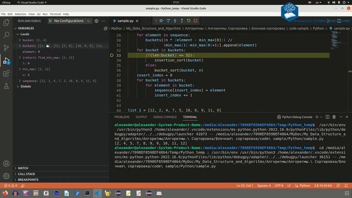Open the Selection menu
Image resolution: width=352 pixels, height=198 pixels.
tap(20, 14)
